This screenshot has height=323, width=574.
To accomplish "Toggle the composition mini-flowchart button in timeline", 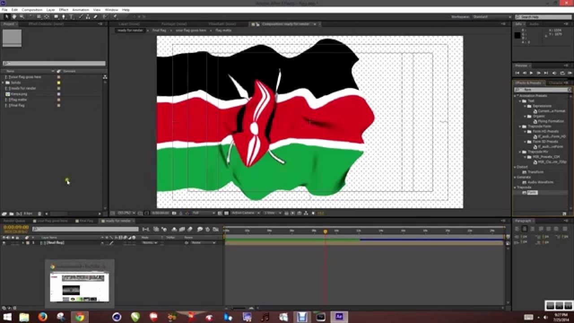I will point(145,229).
